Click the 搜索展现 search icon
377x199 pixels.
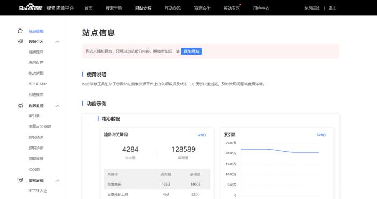click(20, 180)
